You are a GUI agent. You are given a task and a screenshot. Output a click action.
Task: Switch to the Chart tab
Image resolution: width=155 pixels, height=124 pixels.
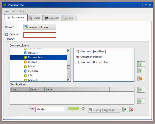click(35, 18)
